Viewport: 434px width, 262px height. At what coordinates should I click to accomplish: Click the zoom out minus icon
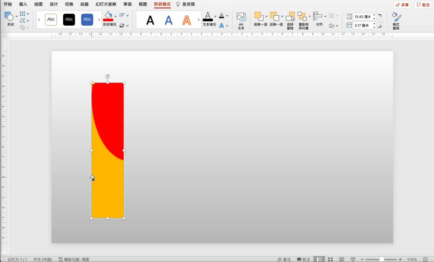pos(362,260)
